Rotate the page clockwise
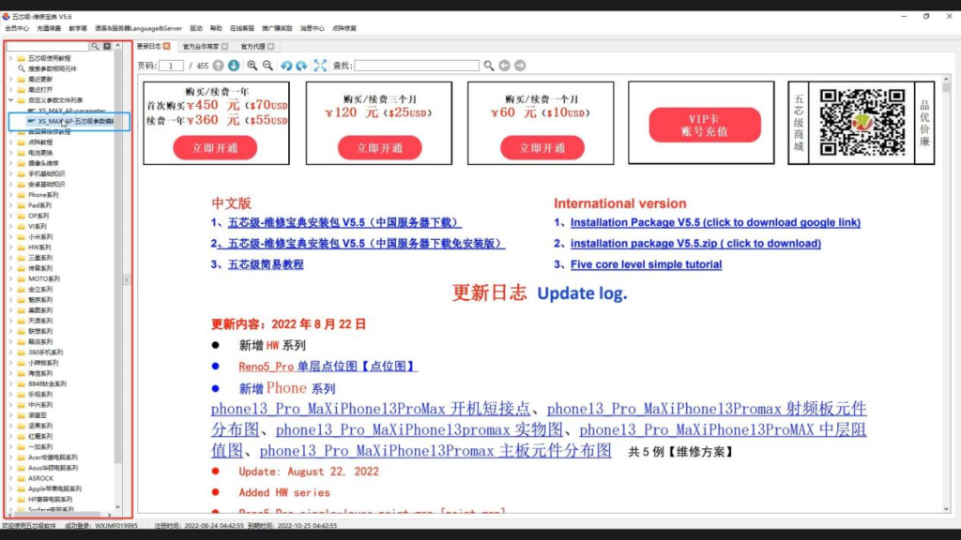Viewport: 961px width, 540px height. click(x=301, y=66)
